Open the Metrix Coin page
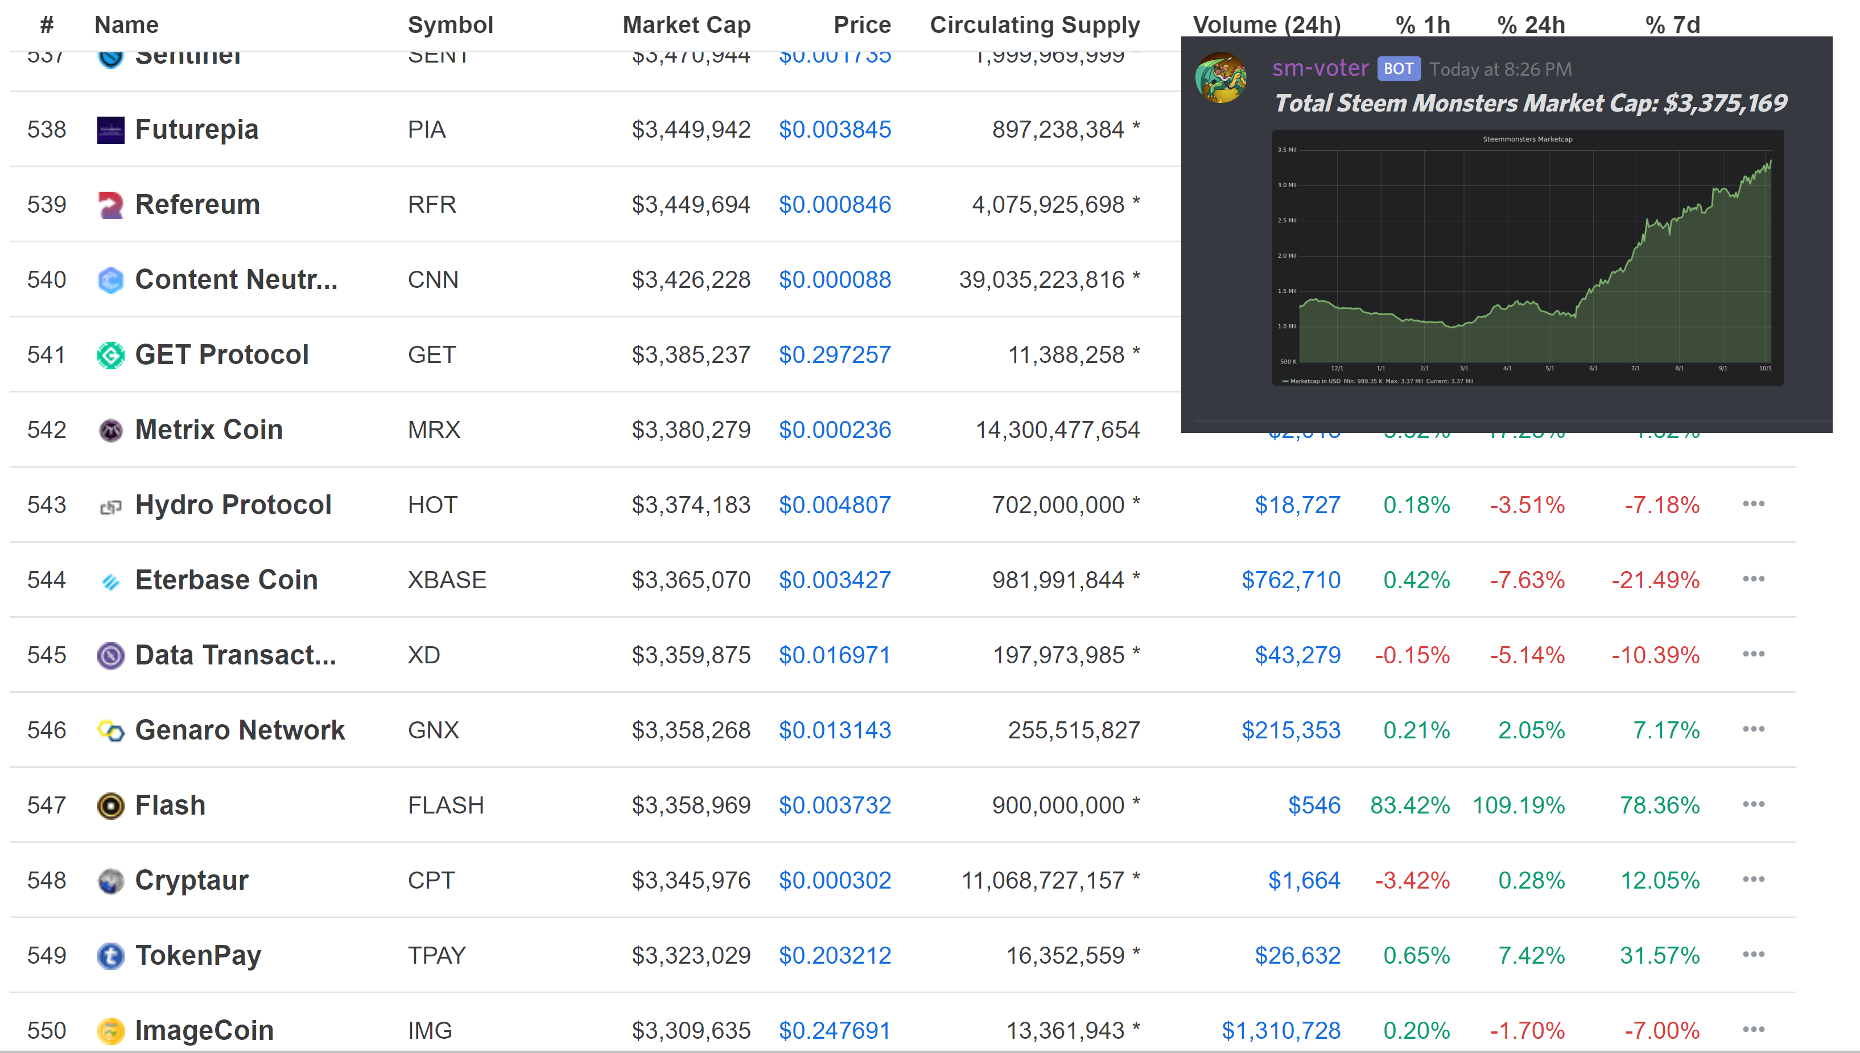The image size is (1860, 1053). (209, 430)
